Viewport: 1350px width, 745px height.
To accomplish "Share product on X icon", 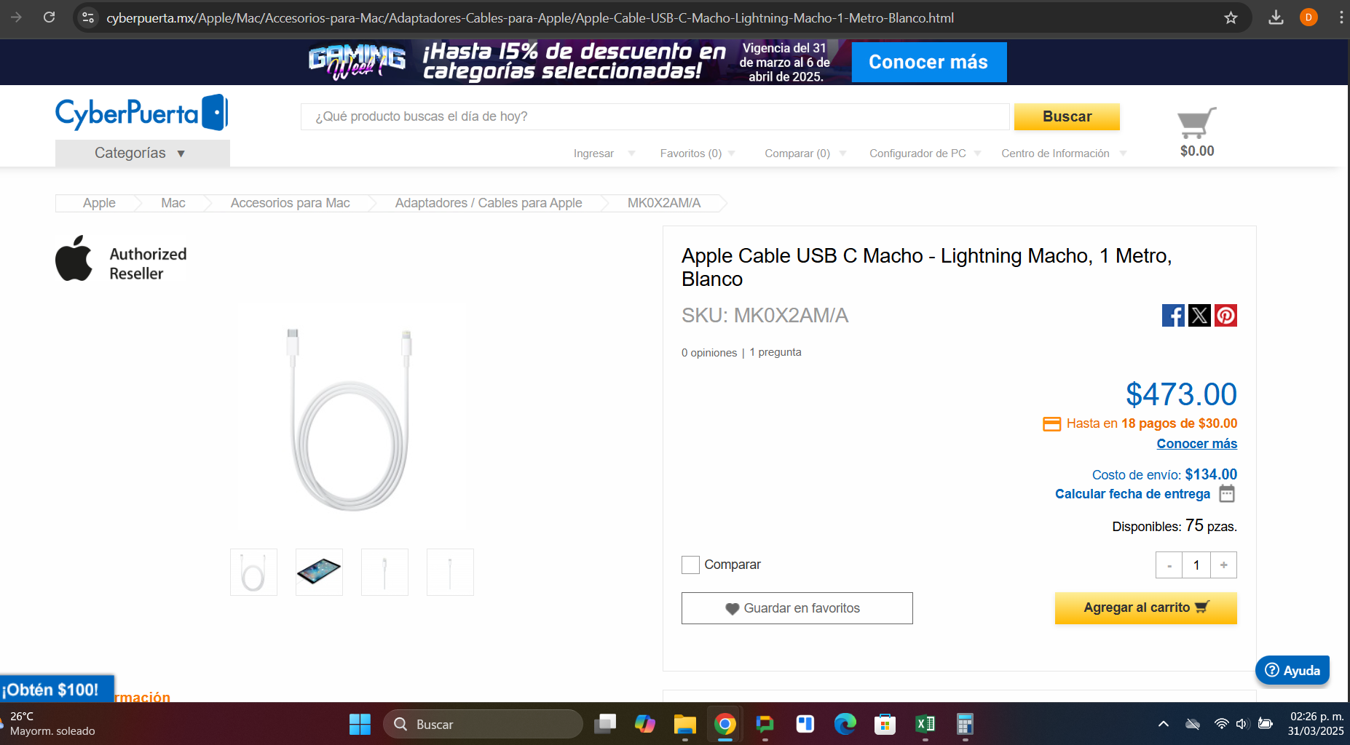I will coord(1199,315).
